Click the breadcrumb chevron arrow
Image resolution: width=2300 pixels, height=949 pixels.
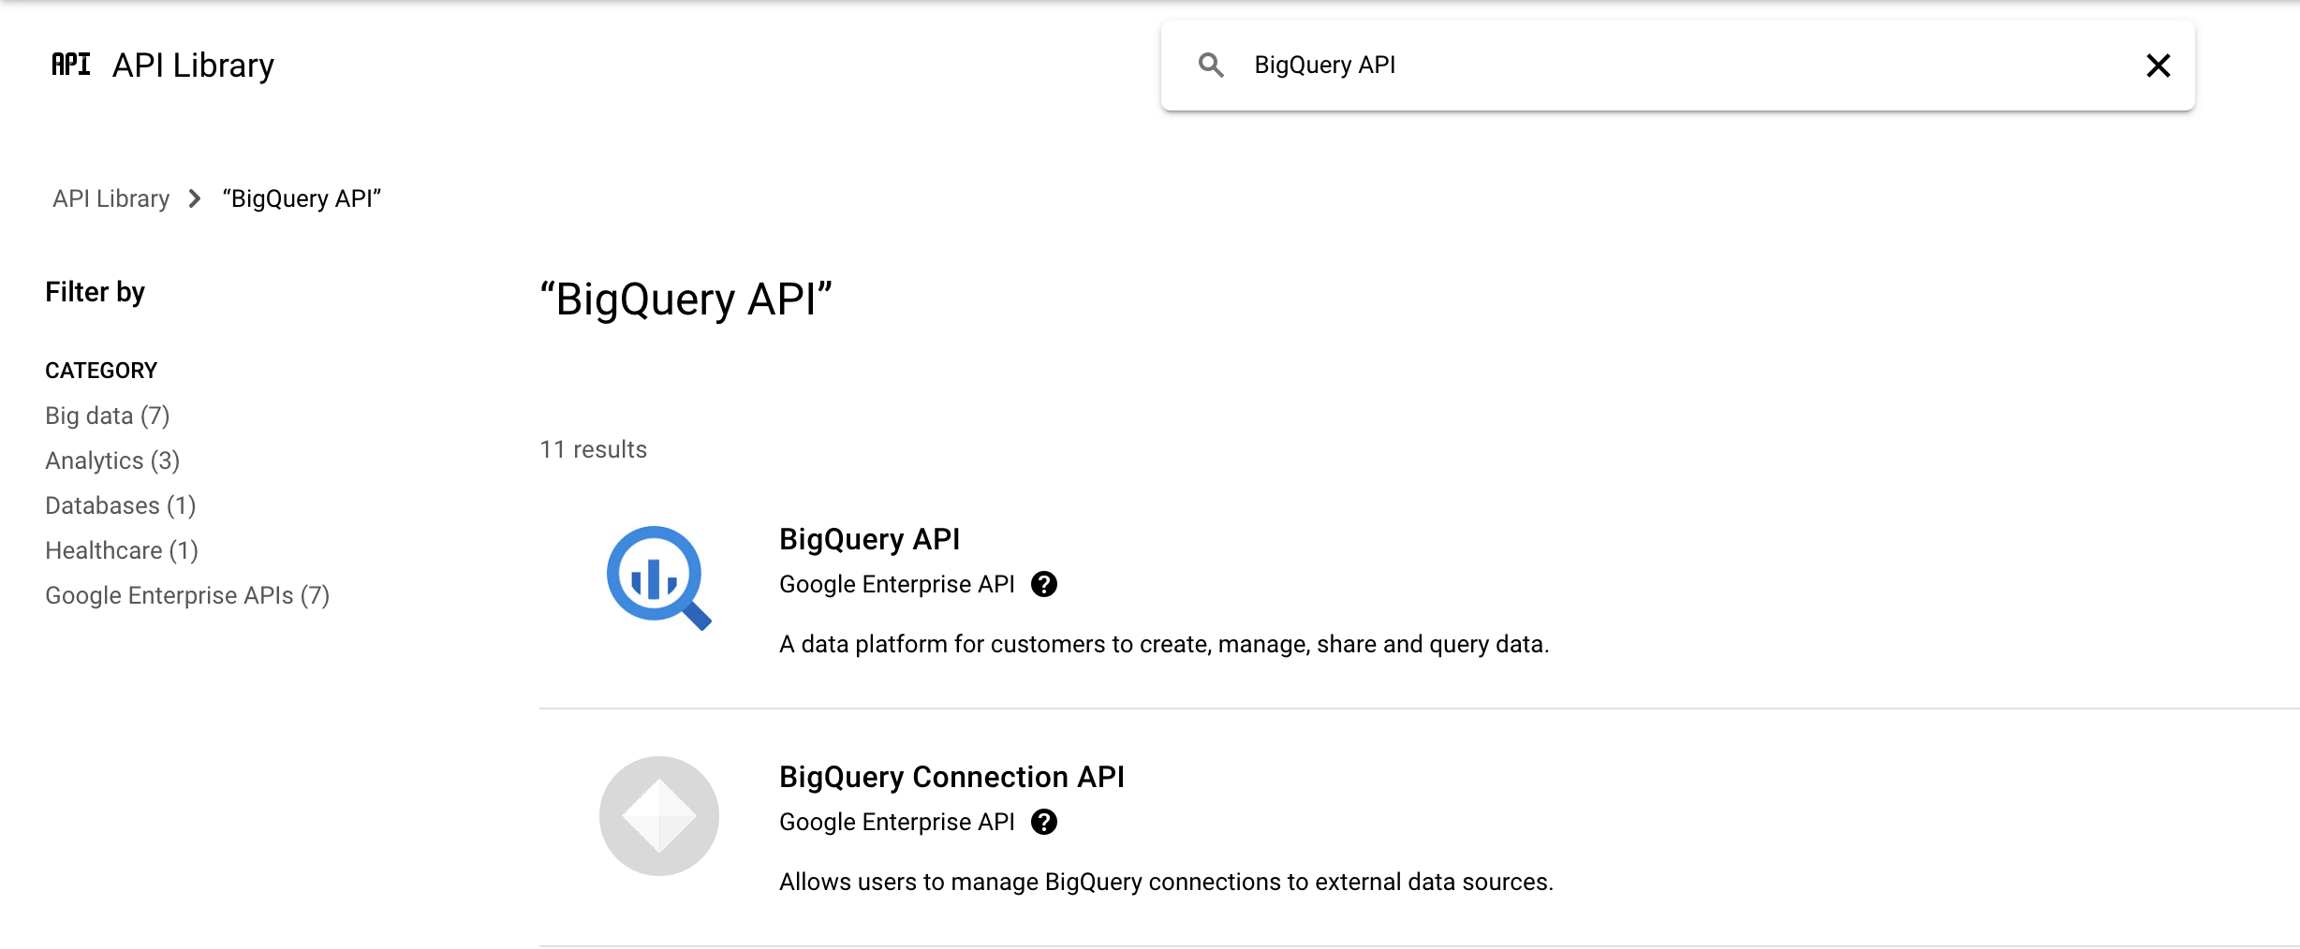pyautogui.click(x=195, y=198)
